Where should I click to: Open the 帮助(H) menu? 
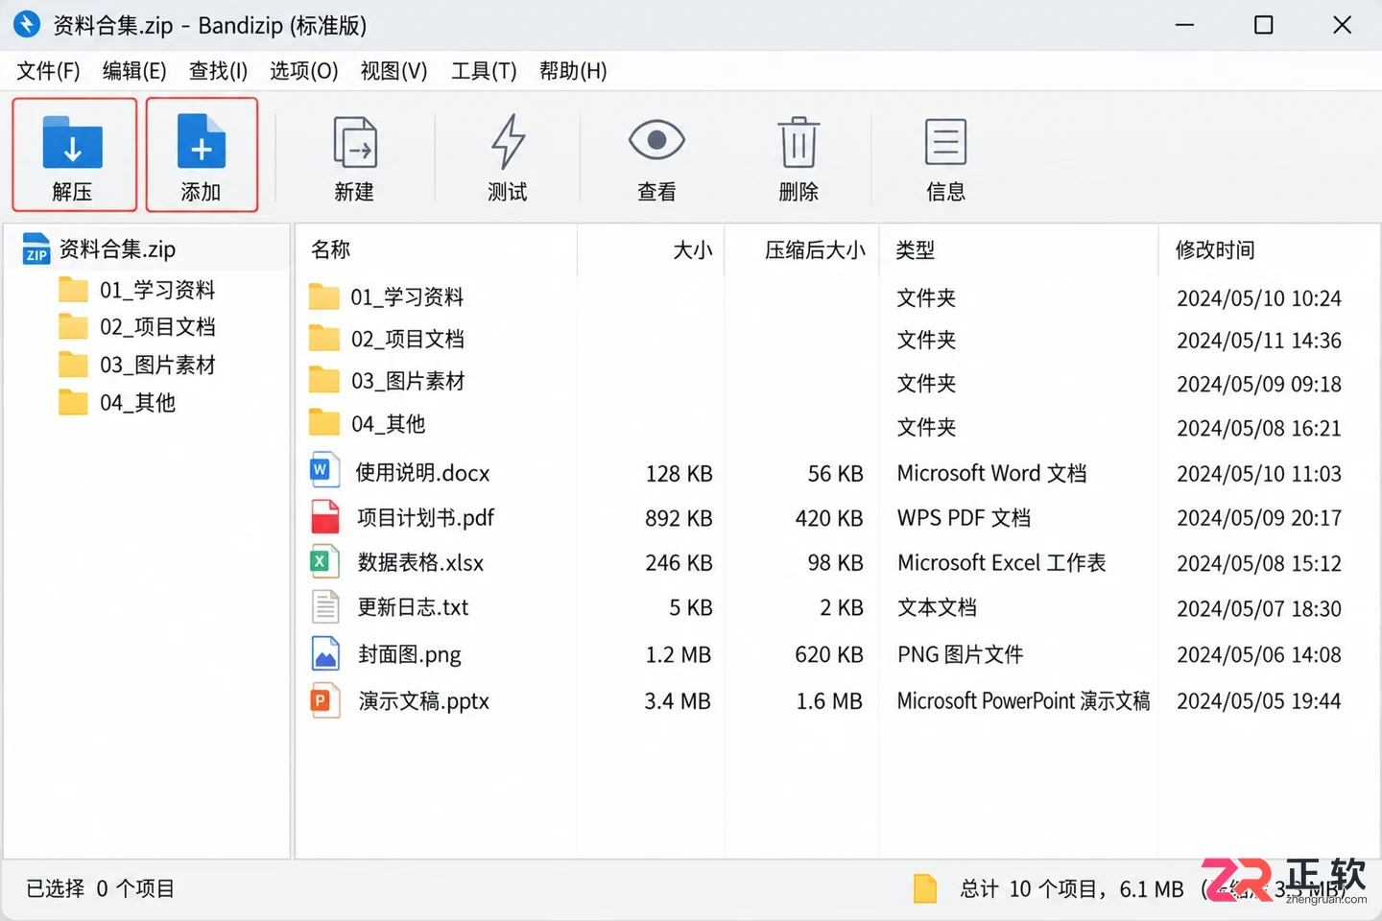coord(573,71)
